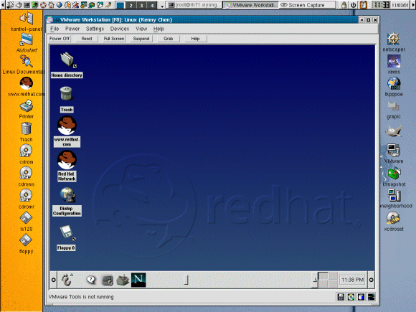Open the terminal launcher in the GNOME panel

coord(108,280)
